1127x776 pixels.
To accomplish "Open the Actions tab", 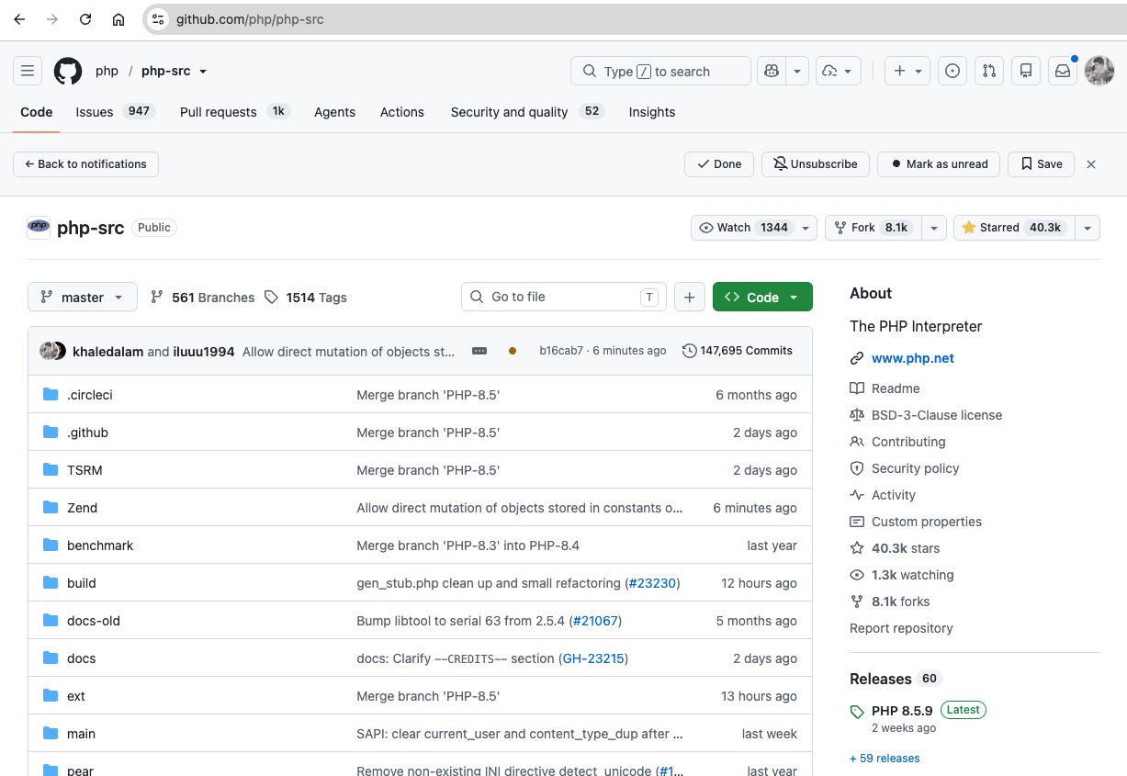I will [x=402, y=112].
